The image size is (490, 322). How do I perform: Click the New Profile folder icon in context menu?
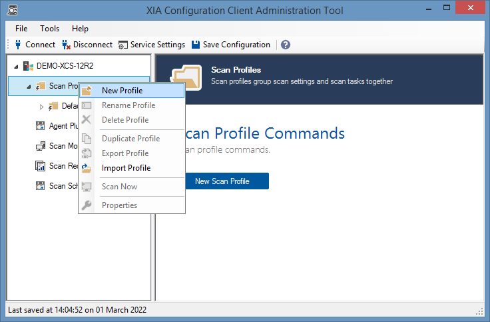point(87,91)
